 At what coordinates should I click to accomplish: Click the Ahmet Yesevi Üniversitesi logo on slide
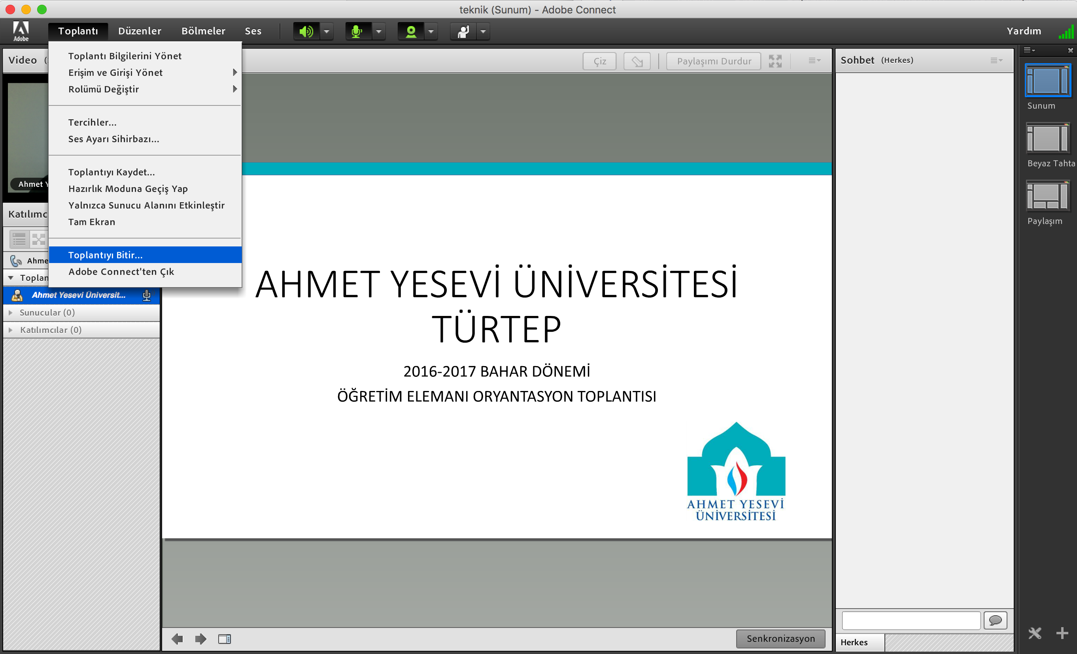[x=737, y=472]
